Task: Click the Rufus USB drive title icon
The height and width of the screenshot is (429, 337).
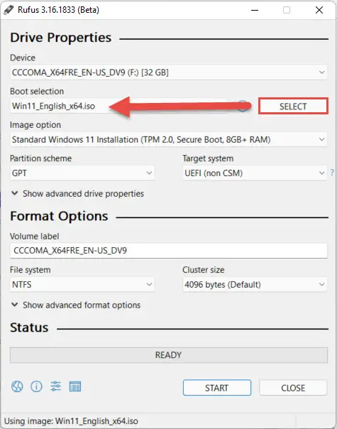Action: [9, 10]
